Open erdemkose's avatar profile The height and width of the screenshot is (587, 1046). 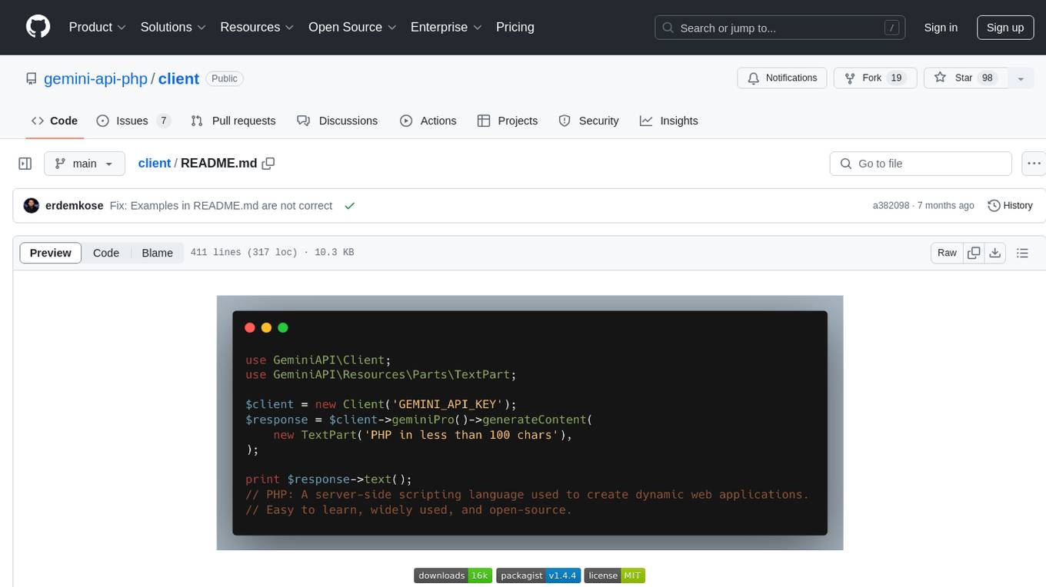32,206
